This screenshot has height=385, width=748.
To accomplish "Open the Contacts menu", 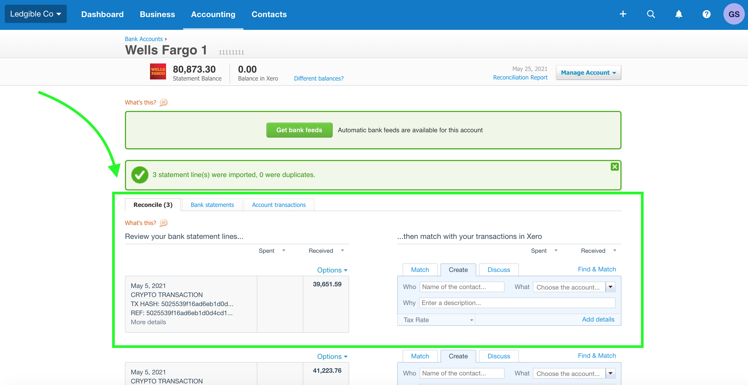I will (269, 14).
